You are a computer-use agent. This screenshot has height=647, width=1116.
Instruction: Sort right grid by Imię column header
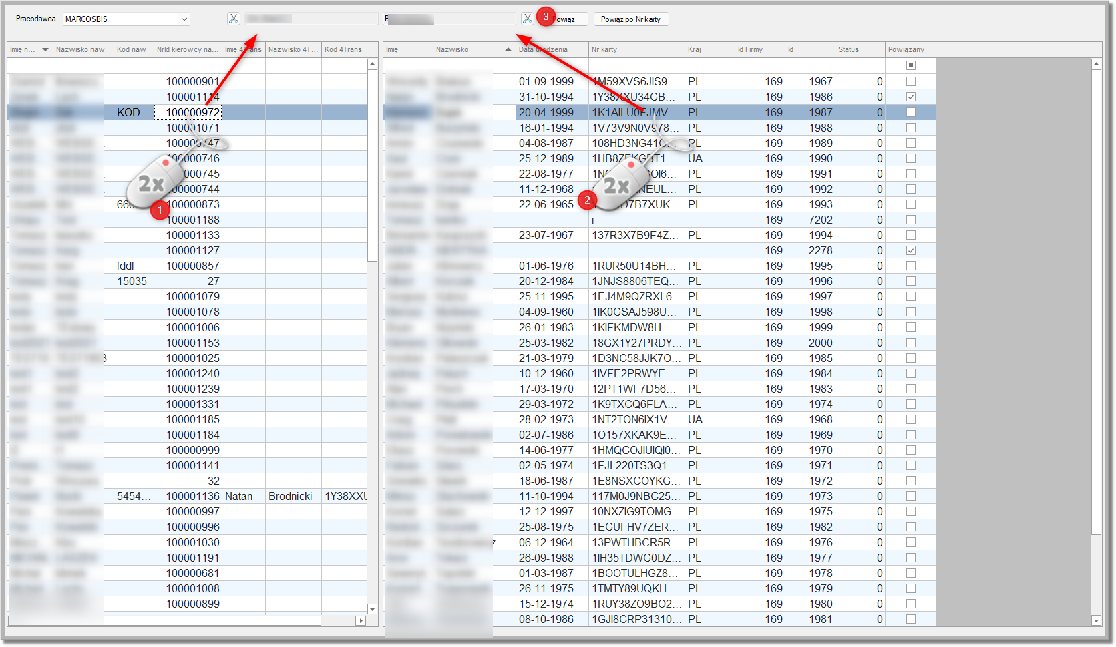(408, 49)
